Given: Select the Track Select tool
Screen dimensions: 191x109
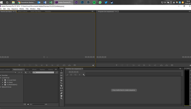Looking at the screenshot, I should 61,73.
